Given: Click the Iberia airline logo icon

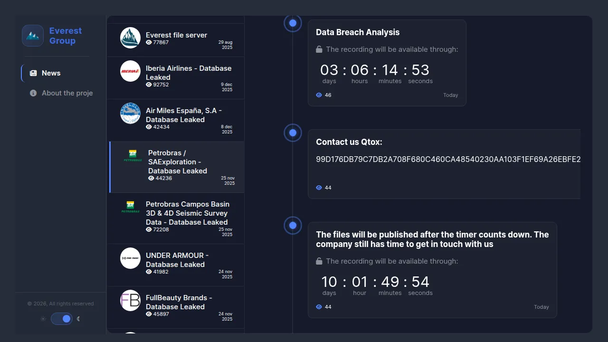Looking at the screenshot, I should point(130,71).
